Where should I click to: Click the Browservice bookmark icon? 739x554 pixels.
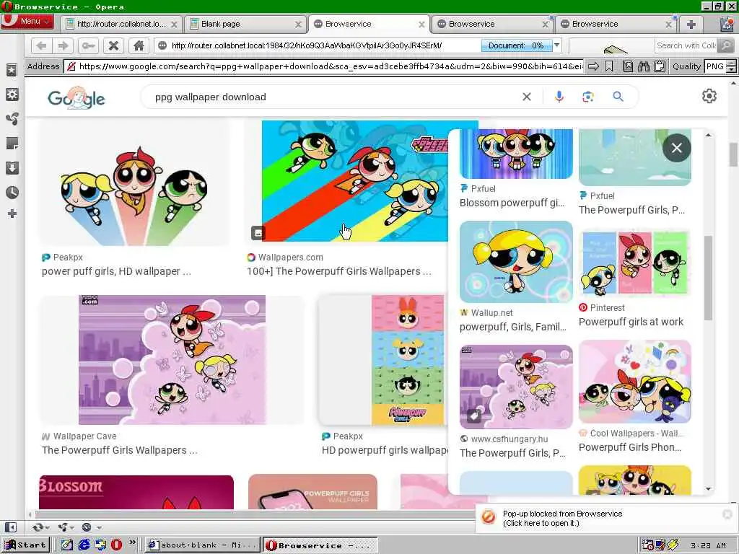tap(609, 66)
